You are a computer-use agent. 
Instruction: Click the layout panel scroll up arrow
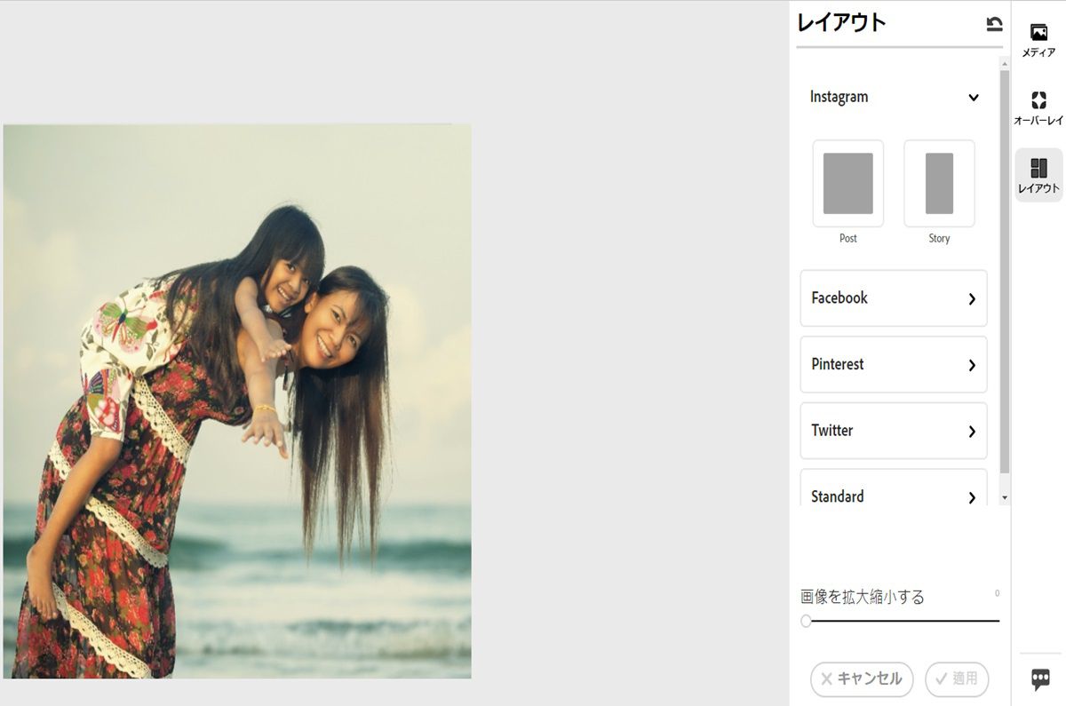(x=1005, y=64)
